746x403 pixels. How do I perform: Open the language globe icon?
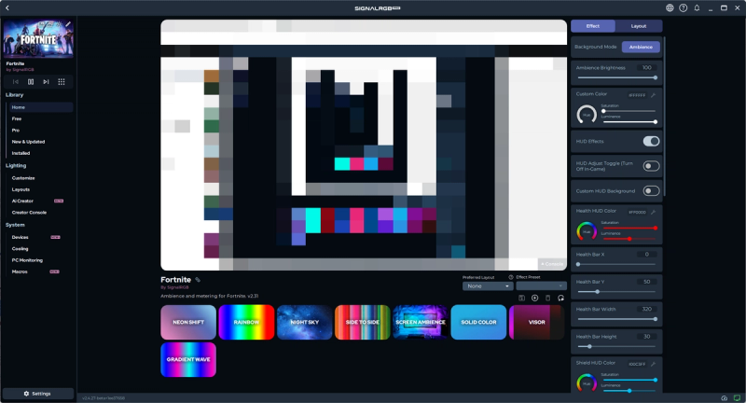pyautogui.click(x=670, y=7)
